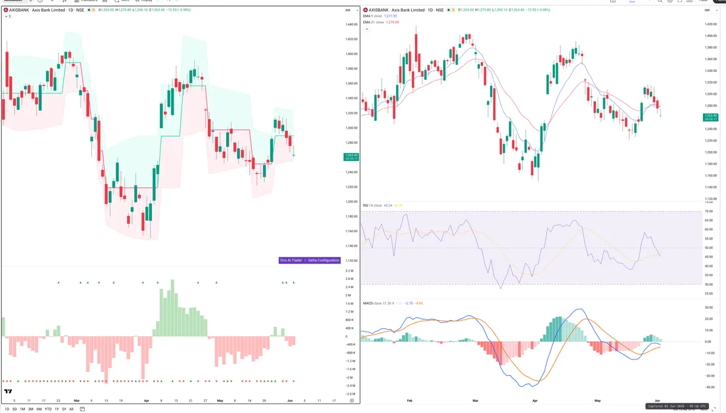Open the go-to-date calendar icon
726x413 pixels.
(82, 409)
